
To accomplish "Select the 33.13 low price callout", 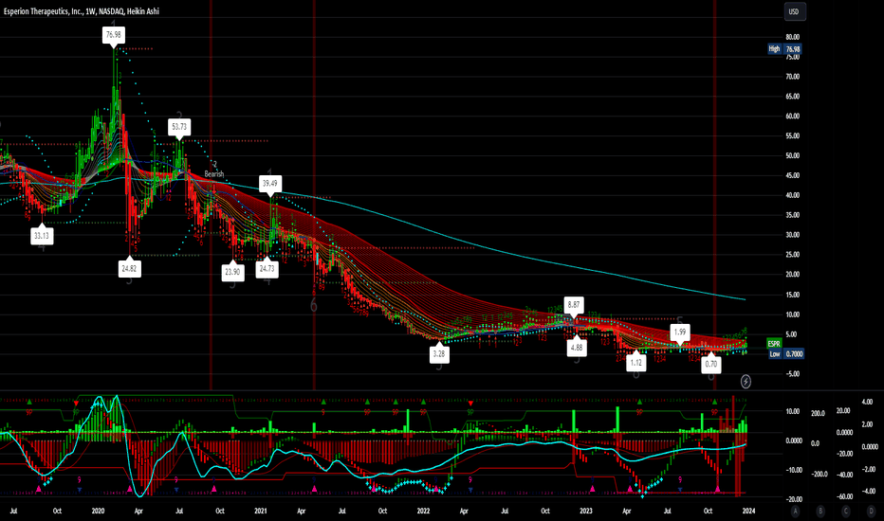I will pos(42,236).
